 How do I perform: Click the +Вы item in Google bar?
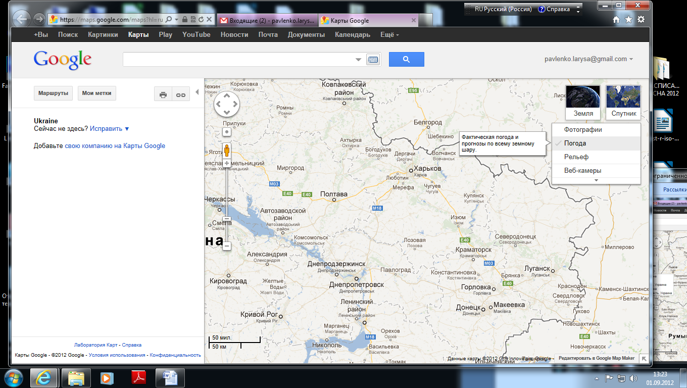coord(41,35)
